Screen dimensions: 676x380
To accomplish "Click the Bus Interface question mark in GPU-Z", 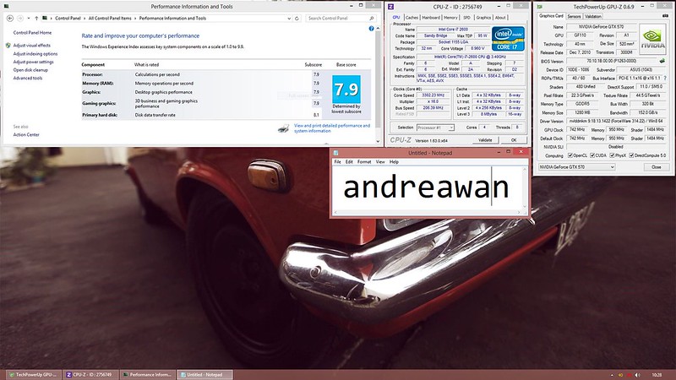I will (x=666, y=79).
